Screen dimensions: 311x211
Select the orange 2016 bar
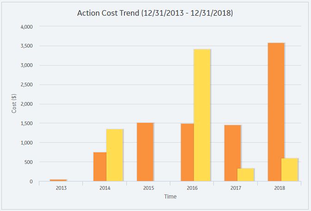click(187, 152)
